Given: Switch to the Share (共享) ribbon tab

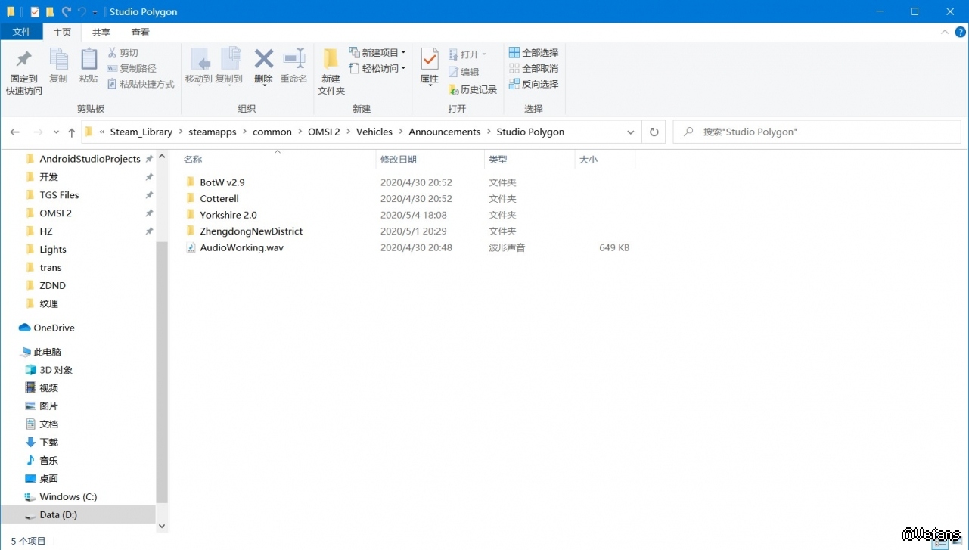Looking at the screenshot, I should [x=101, y=33].
